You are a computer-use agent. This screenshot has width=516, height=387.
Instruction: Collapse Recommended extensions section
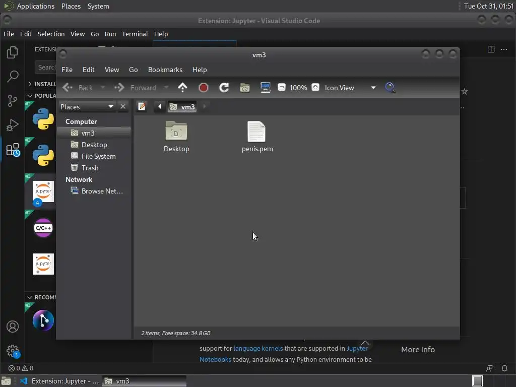(30, 297)
